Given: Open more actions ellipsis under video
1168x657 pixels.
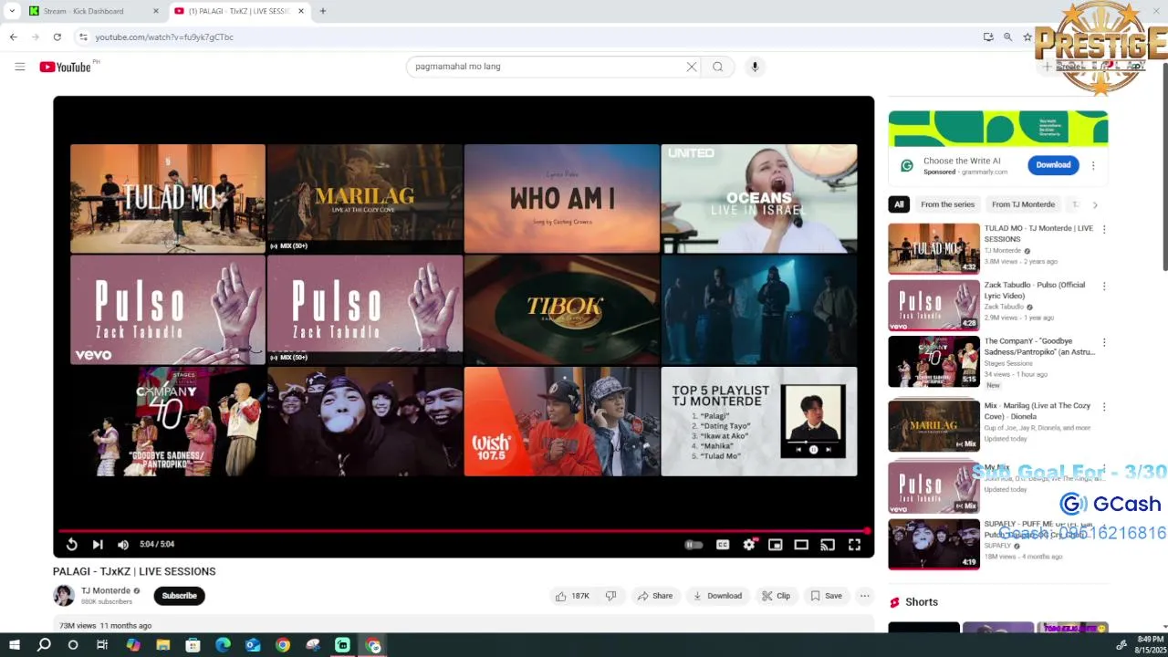Looking at the screenshot, I should [865, 596].
